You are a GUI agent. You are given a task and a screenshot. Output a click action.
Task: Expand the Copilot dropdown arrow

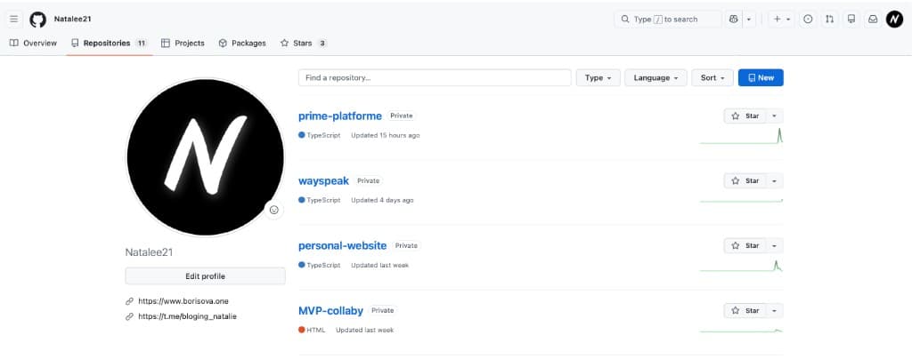click(748, 20)
